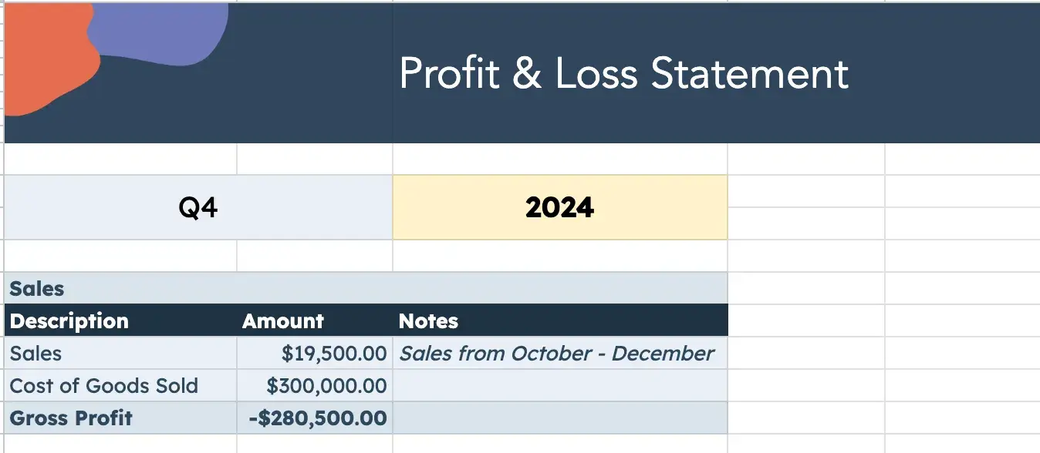Select the empty Notes cell for Gross Profit
1040x453 pixels.
[x=559, y=418]
